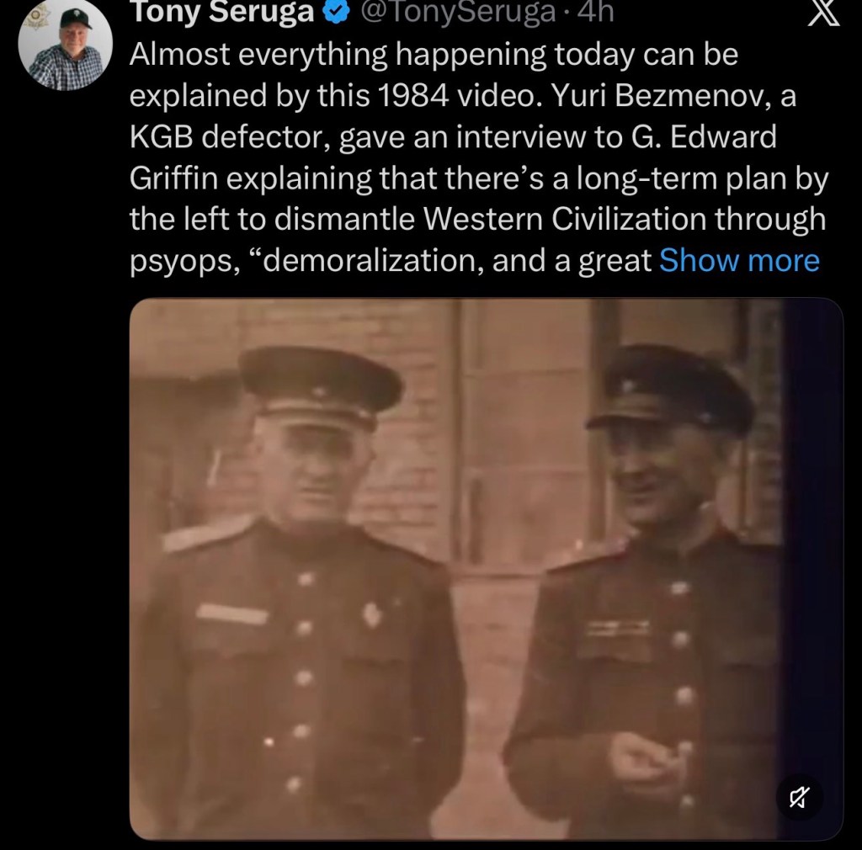The height and width of the screenshot is (850, 862).
Task: Unmute the video with the speaker icon
Action: coord(800,797)
